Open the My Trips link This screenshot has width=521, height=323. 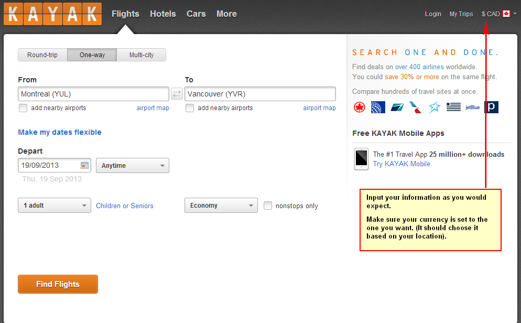(x=461, y=14)
